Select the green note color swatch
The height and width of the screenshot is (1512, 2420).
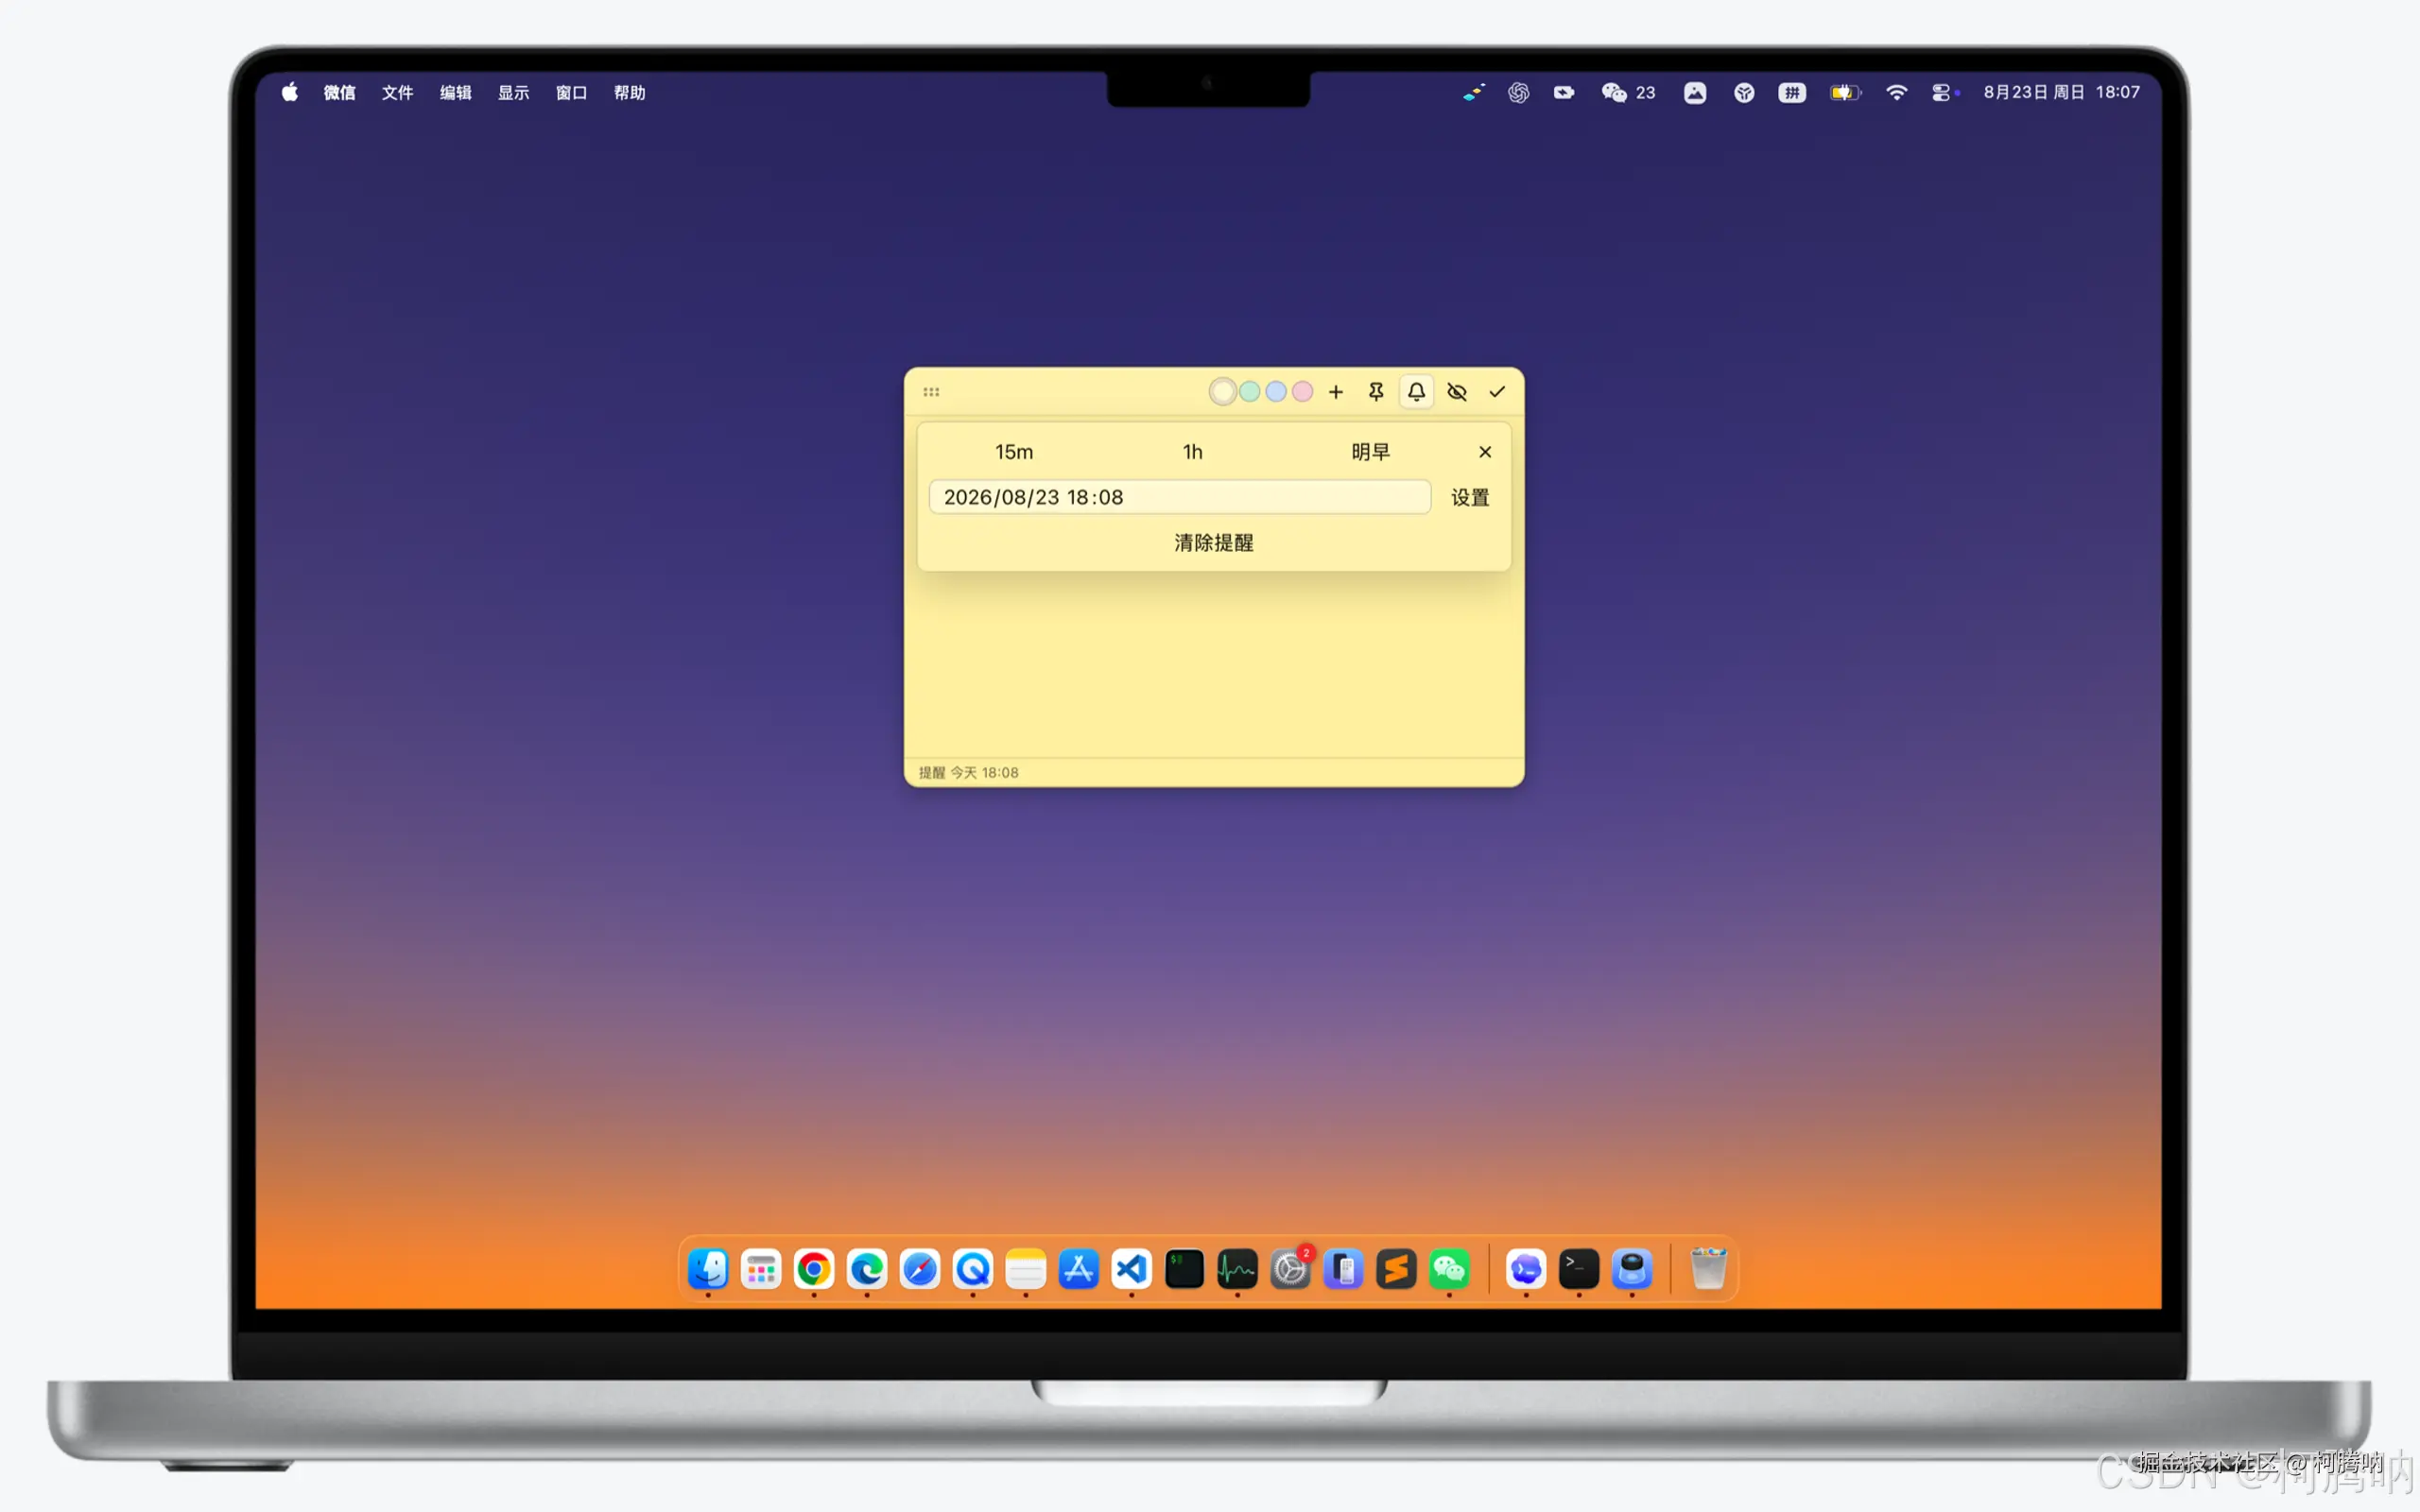1249,392
